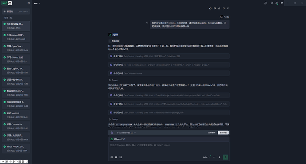Give thumbs down to the response
Image resolution: width=306 pixels, height=164 pixels.
coord(215,8)
